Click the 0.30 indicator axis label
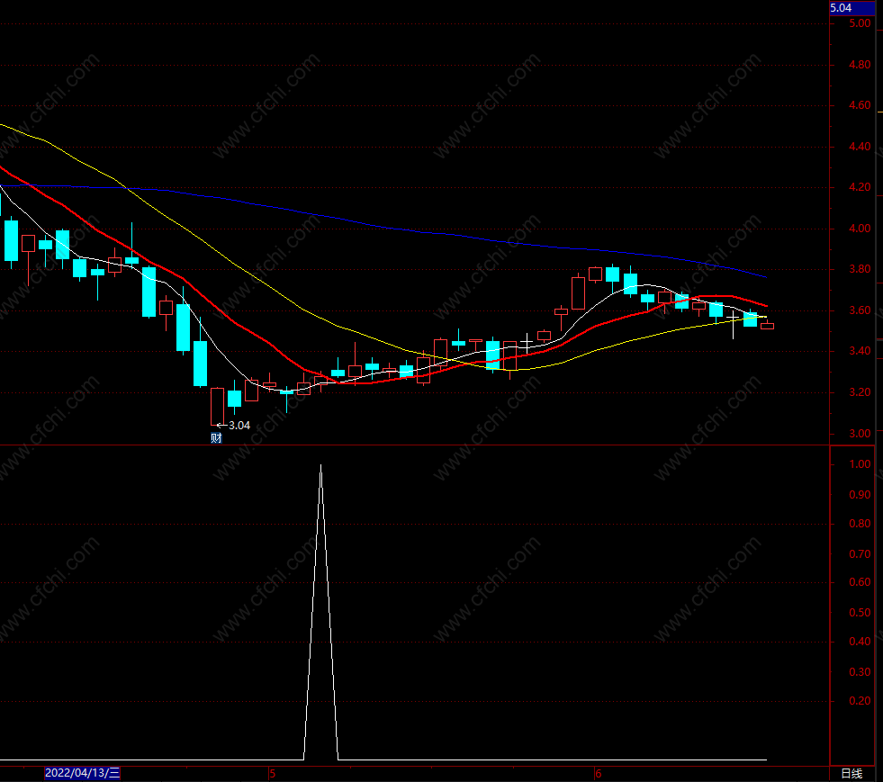Image resolution: width=883 pixels, height=782 pixels. [860, 671]
